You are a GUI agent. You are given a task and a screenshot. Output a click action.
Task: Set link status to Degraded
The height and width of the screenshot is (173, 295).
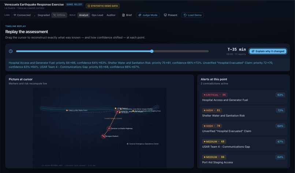42,15
